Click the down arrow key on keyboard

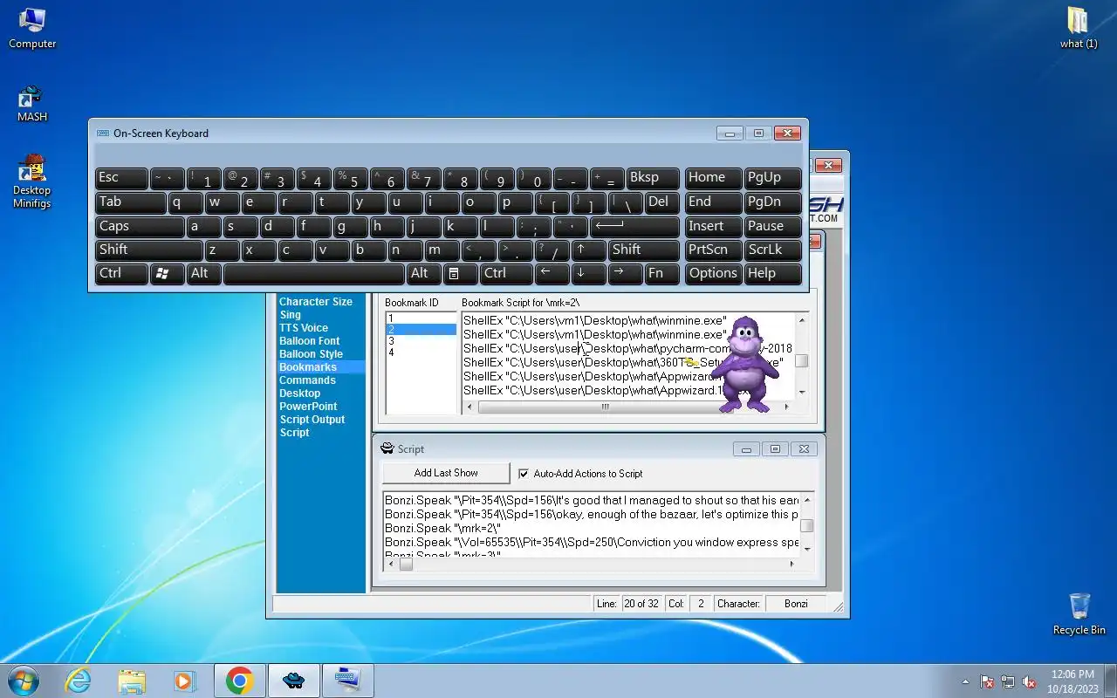[x=589, y=273]
